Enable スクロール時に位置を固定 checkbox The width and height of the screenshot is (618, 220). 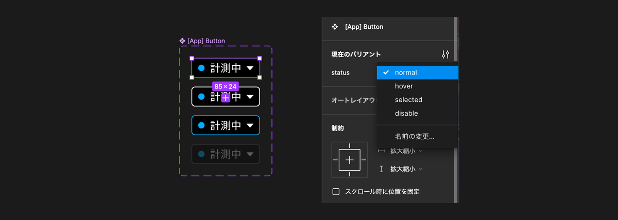(x=336, y=192)
